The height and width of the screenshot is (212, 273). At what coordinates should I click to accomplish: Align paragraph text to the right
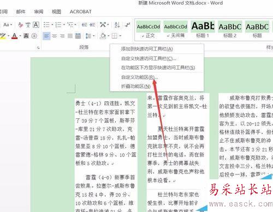coord(62,36)
